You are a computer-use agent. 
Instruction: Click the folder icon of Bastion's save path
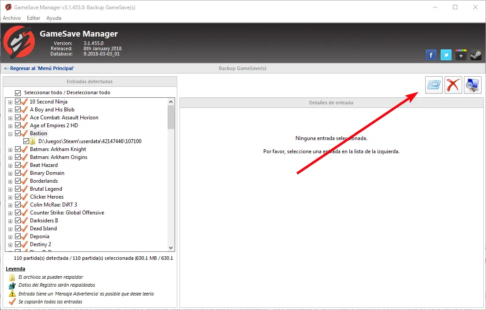(33, 141)
